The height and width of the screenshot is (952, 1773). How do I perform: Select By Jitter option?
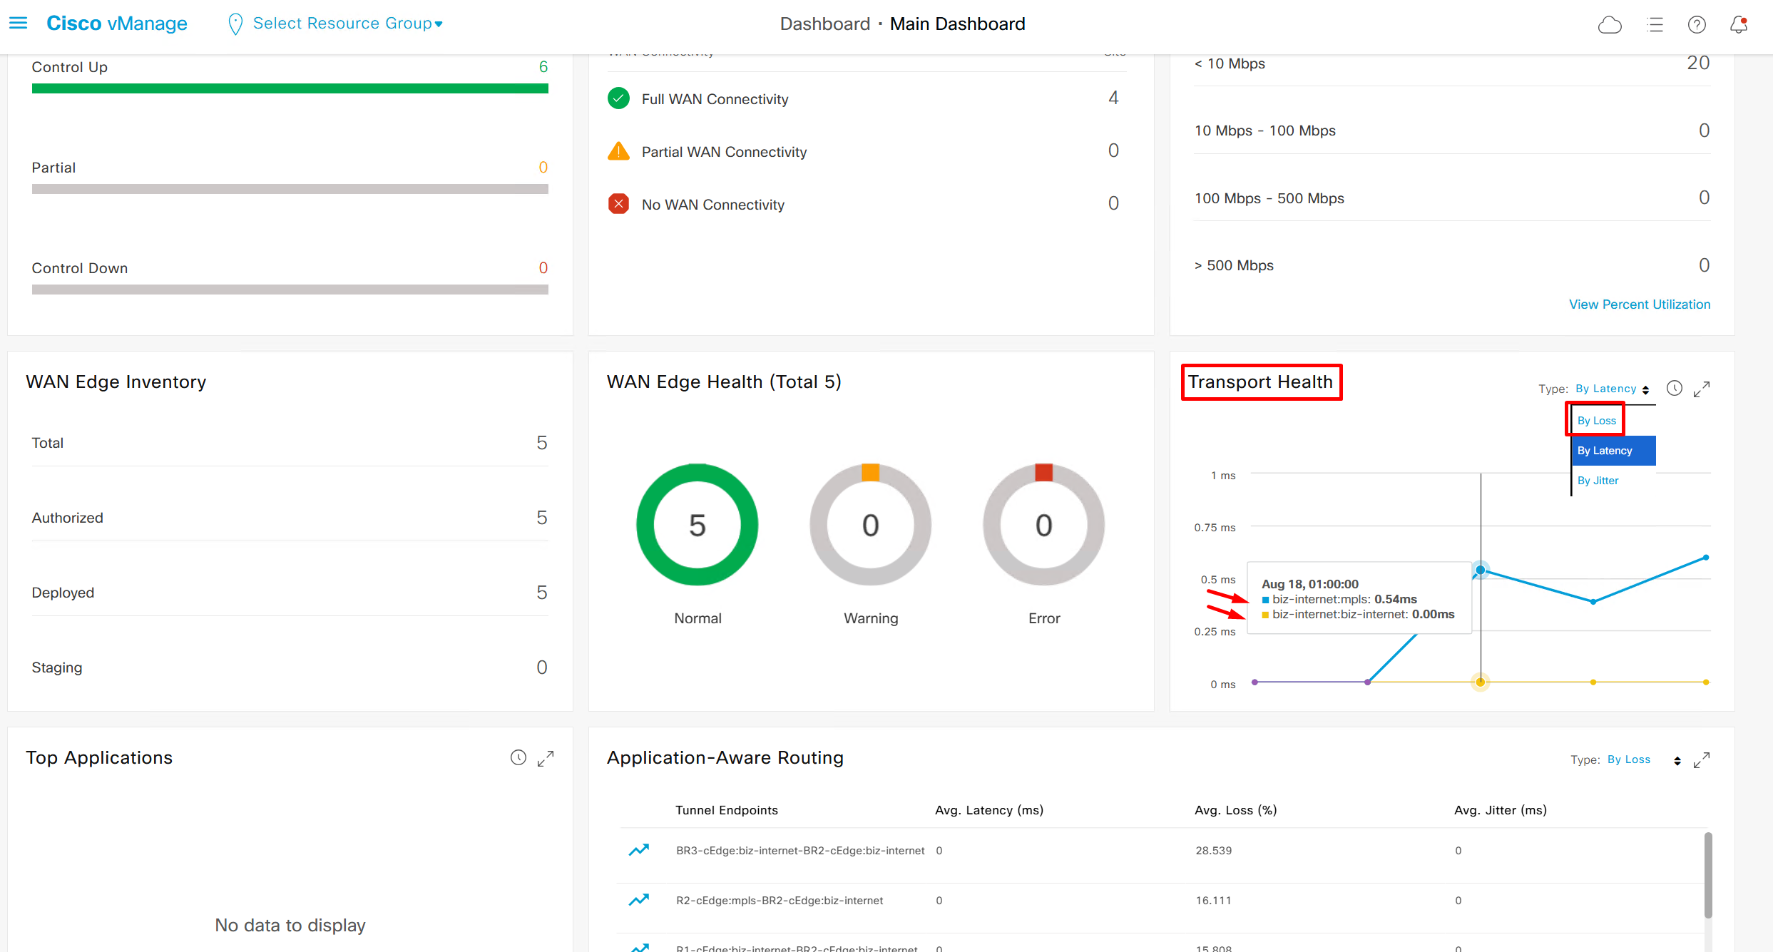[x=1598, y=481]
